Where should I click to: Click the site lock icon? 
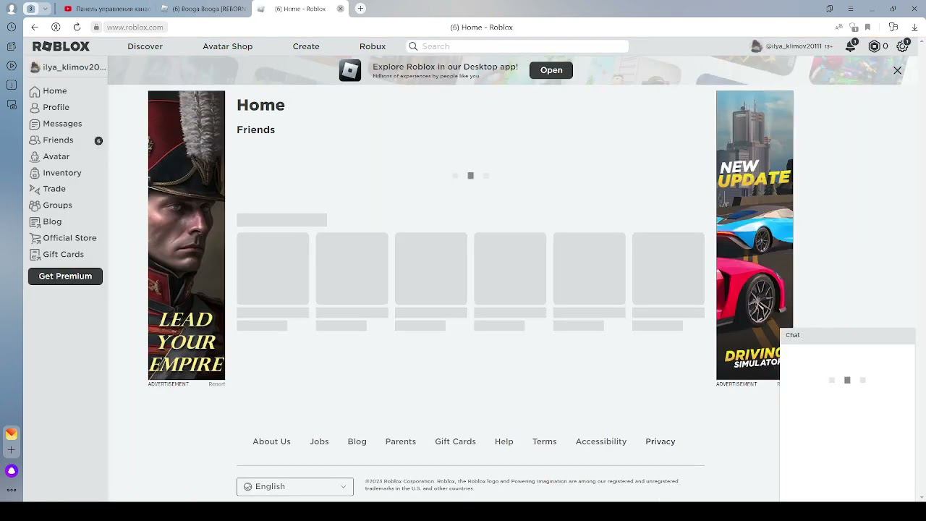[95, 27]
